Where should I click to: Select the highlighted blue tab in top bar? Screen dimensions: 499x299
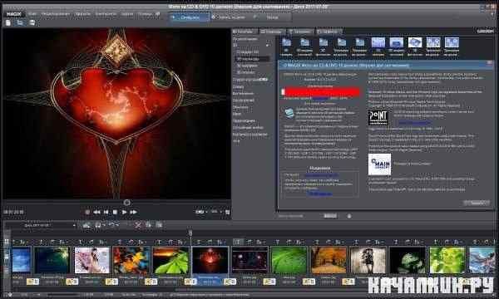coord(190,17)
